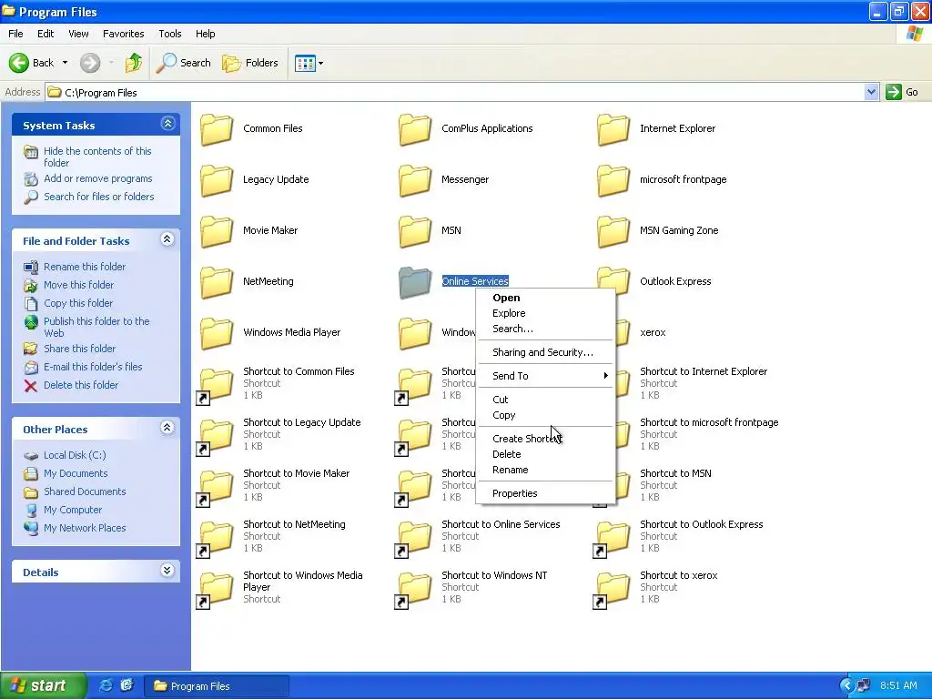Click Publish this folder to the Web
Viewport: 932px width, 699px height.
point(96,327)
